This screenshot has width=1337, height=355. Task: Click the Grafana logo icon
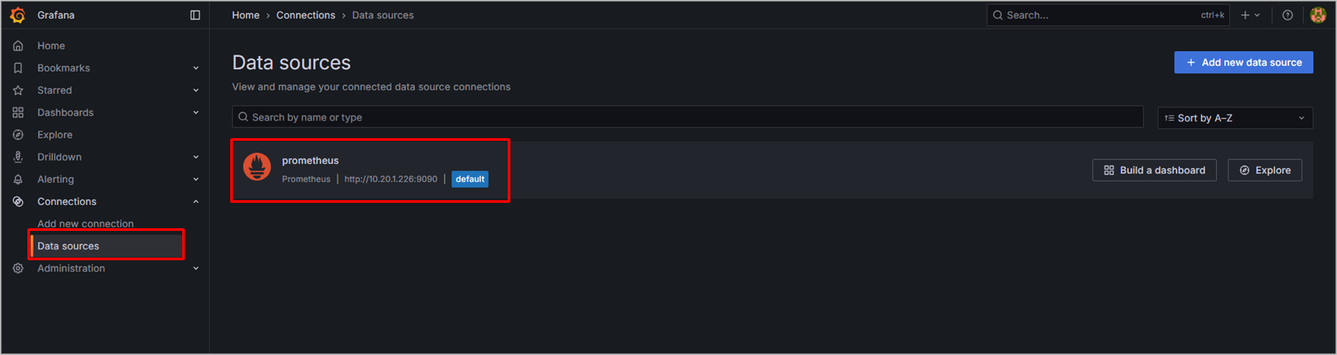tap(18, 15)
